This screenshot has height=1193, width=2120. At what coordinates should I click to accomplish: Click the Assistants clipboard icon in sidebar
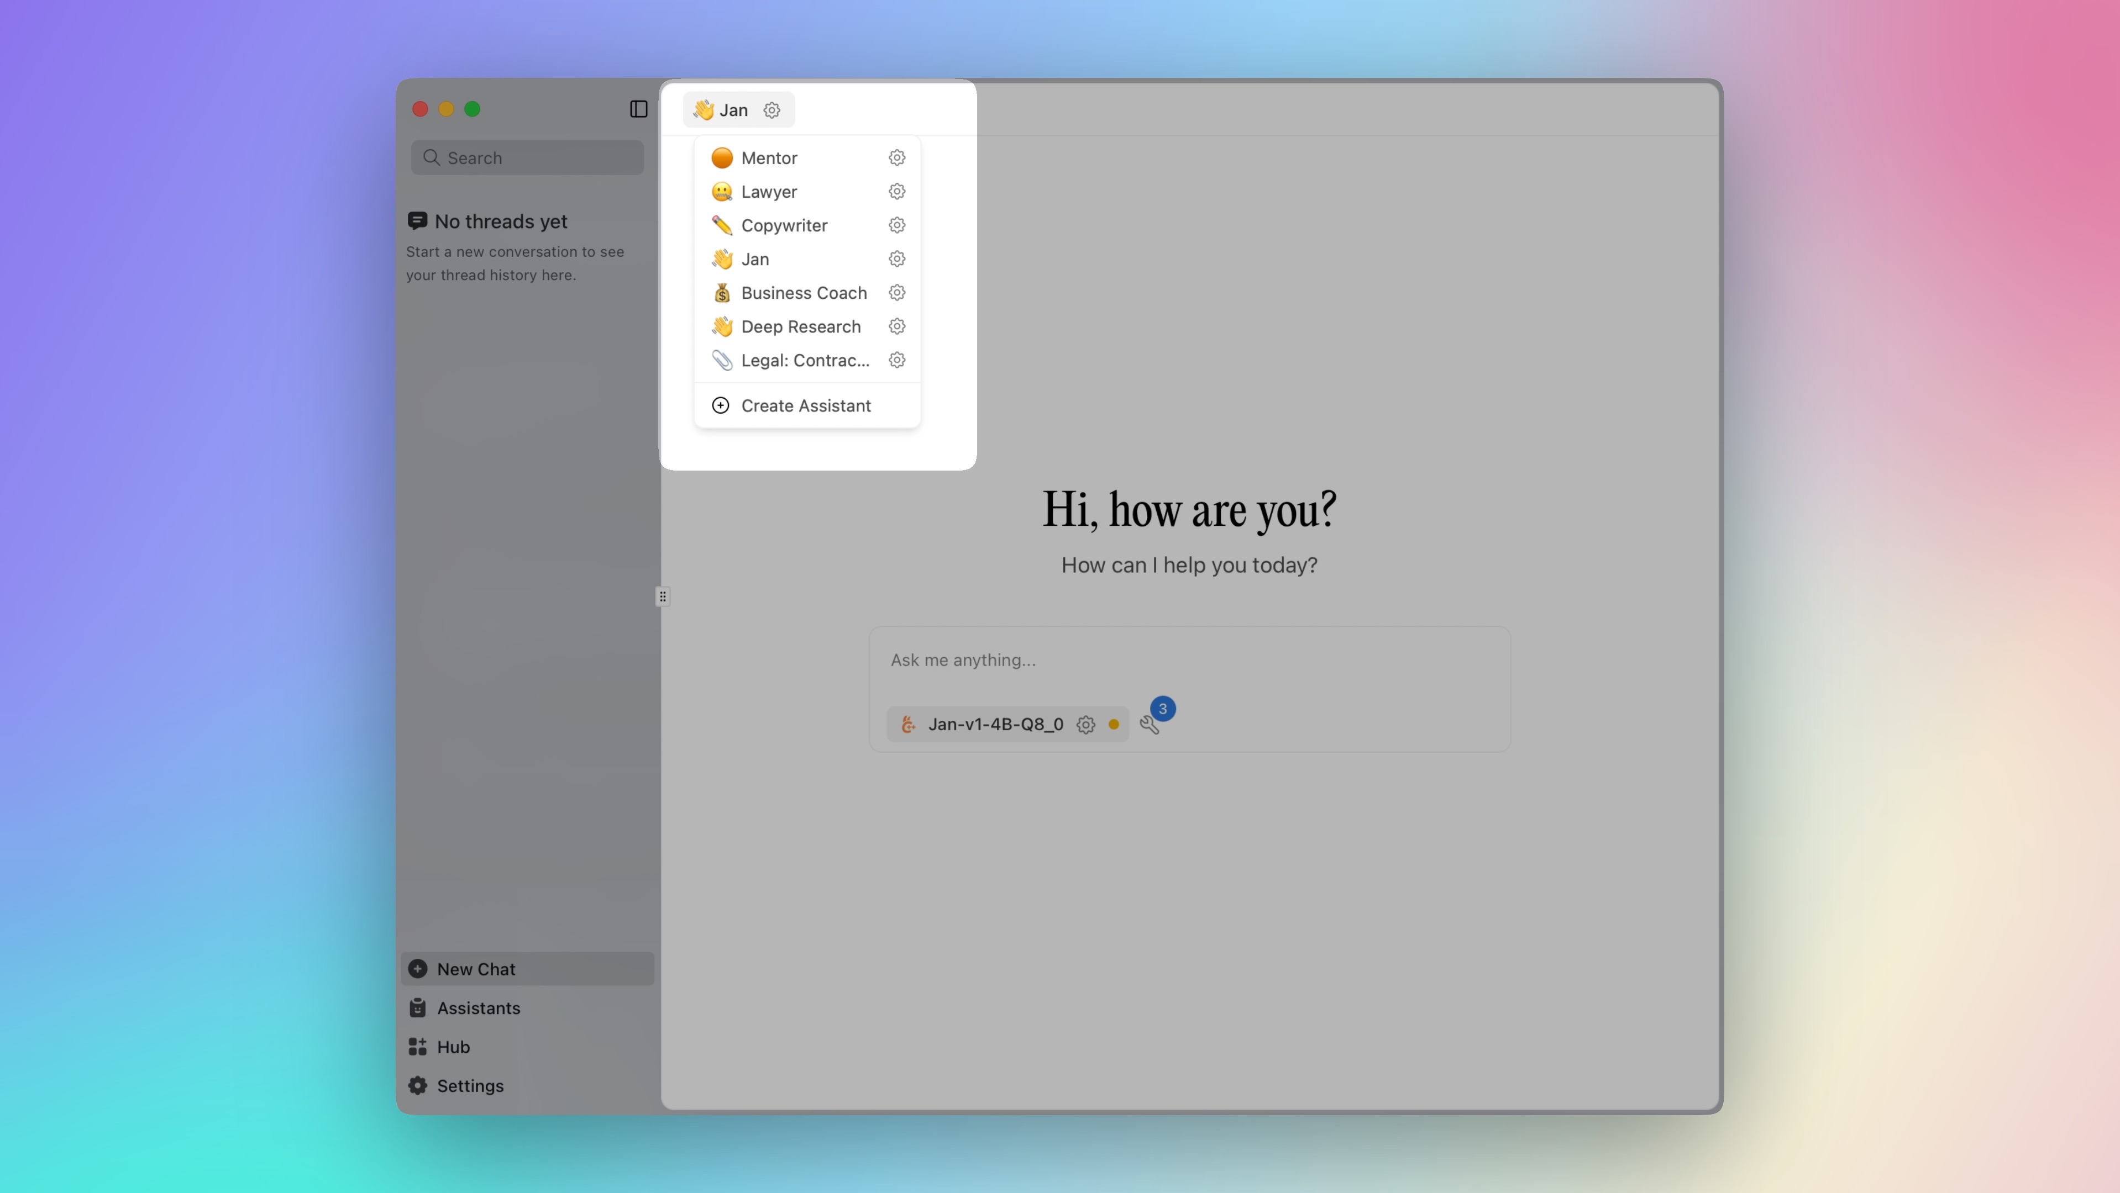pyautogui.click(x=418, y=1008)
